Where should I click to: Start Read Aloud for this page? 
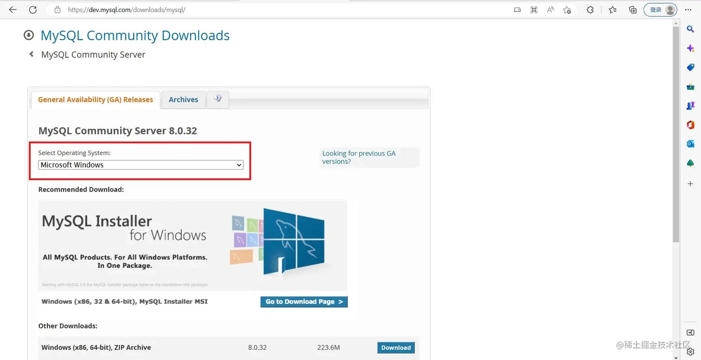pyautogui.click(x=550, y=10)
